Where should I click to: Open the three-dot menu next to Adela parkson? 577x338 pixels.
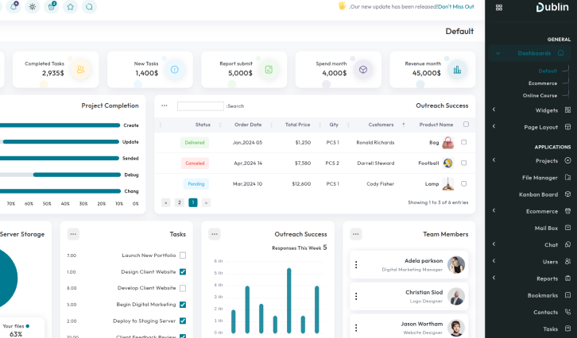[x=356, y=265]
